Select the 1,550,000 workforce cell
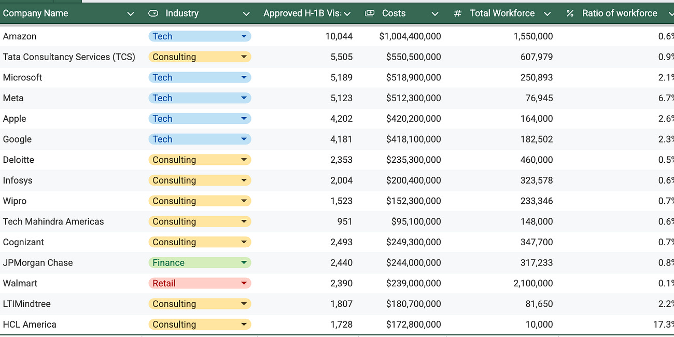Image resolution: width=674 pixels, height=337 pixels. click(x=502, y=36)
